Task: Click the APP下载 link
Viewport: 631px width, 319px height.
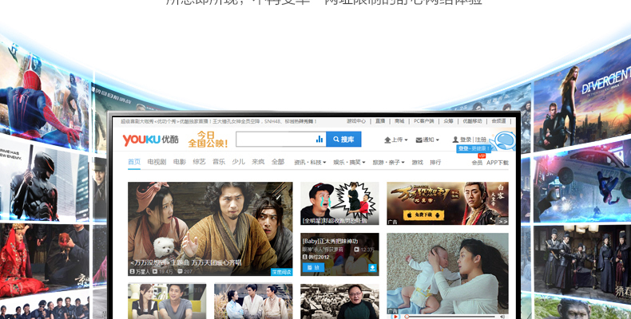Action: 498,163
